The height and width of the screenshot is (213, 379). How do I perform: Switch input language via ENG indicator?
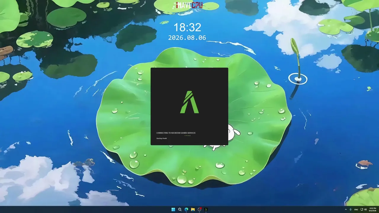[356, 209]
